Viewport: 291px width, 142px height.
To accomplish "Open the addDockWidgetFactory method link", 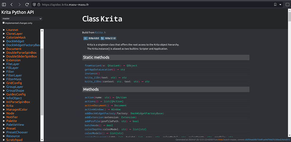I will point(100,113).
